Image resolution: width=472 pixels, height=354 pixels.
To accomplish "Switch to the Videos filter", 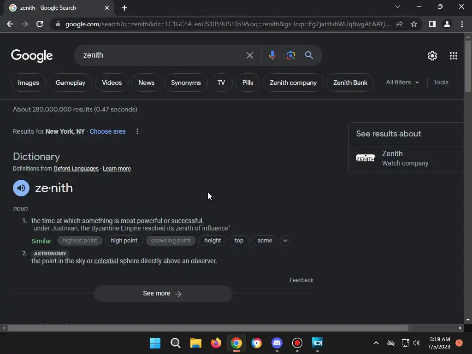I will click(112, 83).
